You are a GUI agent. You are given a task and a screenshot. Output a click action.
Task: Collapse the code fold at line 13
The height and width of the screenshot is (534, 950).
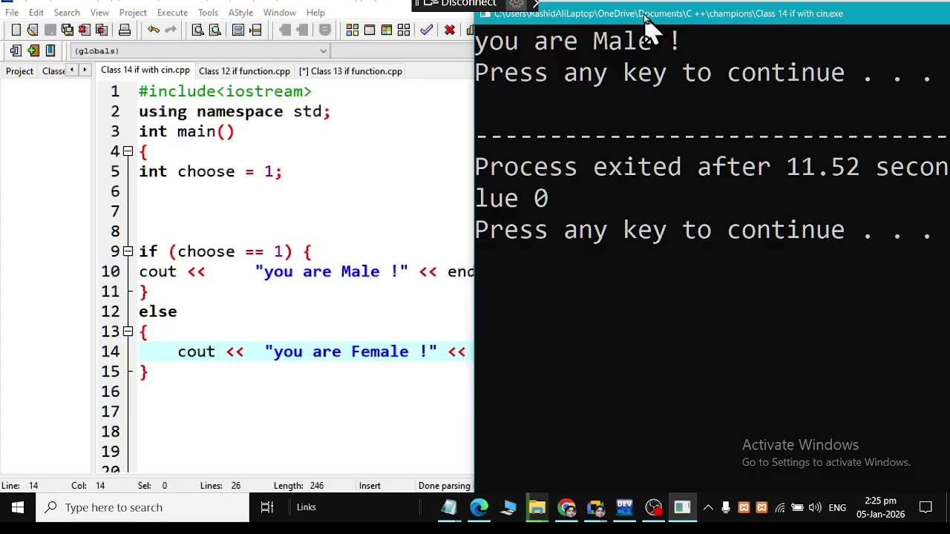tap(128, 332)
